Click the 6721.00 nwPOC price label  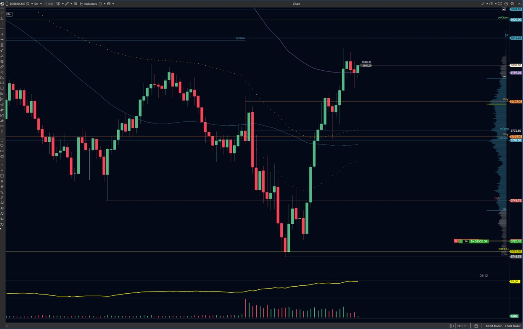point(516,251)
